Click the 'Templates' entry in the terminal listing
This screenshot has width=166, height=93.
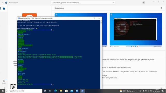point(21,75)
